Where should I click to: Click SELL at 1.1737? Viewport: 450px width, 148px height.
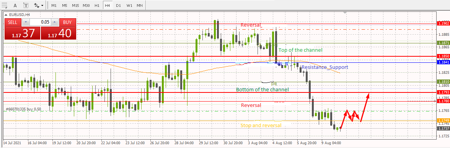(x=22, y=29)
